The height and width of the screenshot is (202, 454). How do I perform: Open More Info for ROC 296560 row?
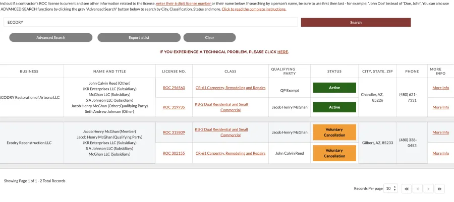pyautogui.click(x=440, y=88)
